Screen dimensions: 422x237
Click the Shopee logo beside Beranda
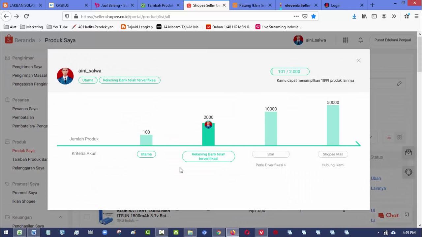click(x=9, y=40)
